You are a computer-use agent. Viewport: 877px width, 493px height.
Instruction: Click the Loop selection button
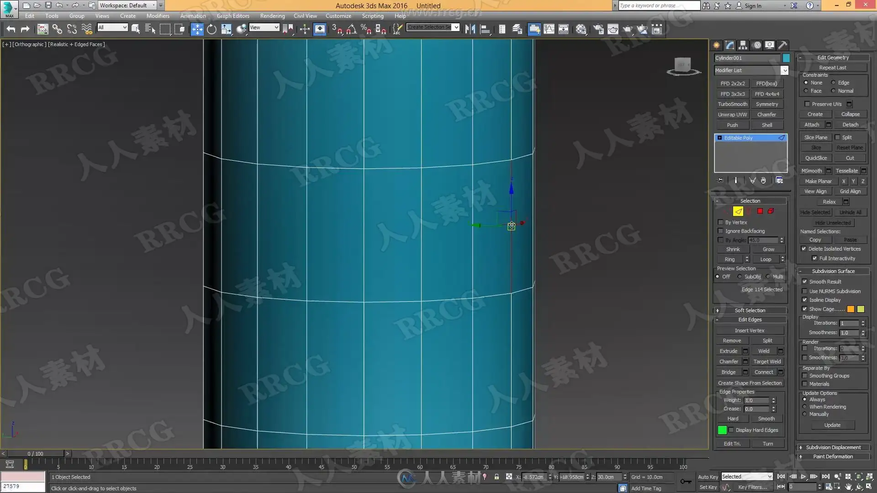[x=766, y=259]
